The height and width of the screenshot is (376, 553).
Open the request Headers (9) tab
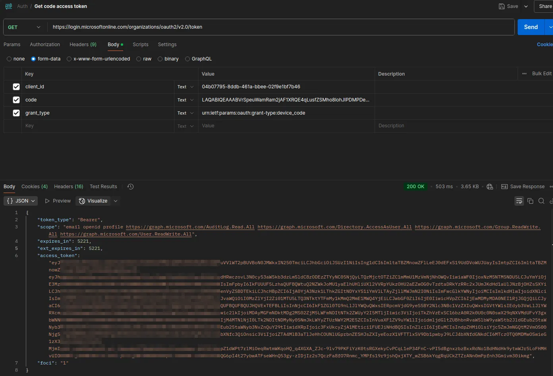pos(83,45)
